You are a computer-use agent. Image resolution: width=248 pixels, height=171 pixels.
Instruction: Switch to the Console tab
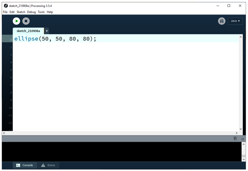[25, 165]
